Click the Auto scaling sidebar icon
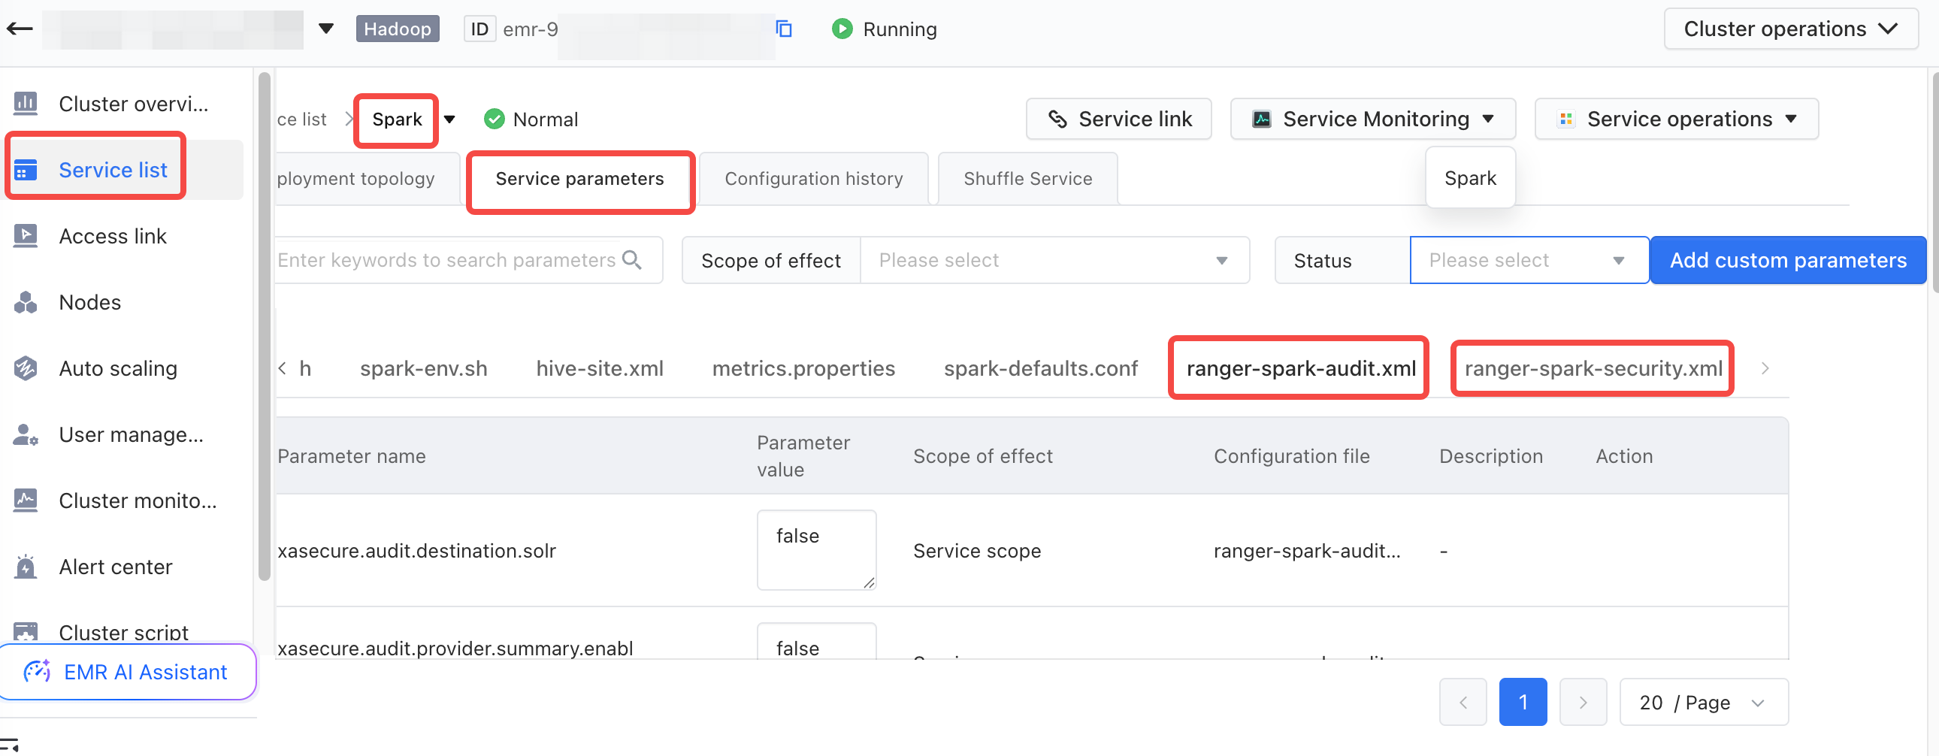 [x=26, y=368]
